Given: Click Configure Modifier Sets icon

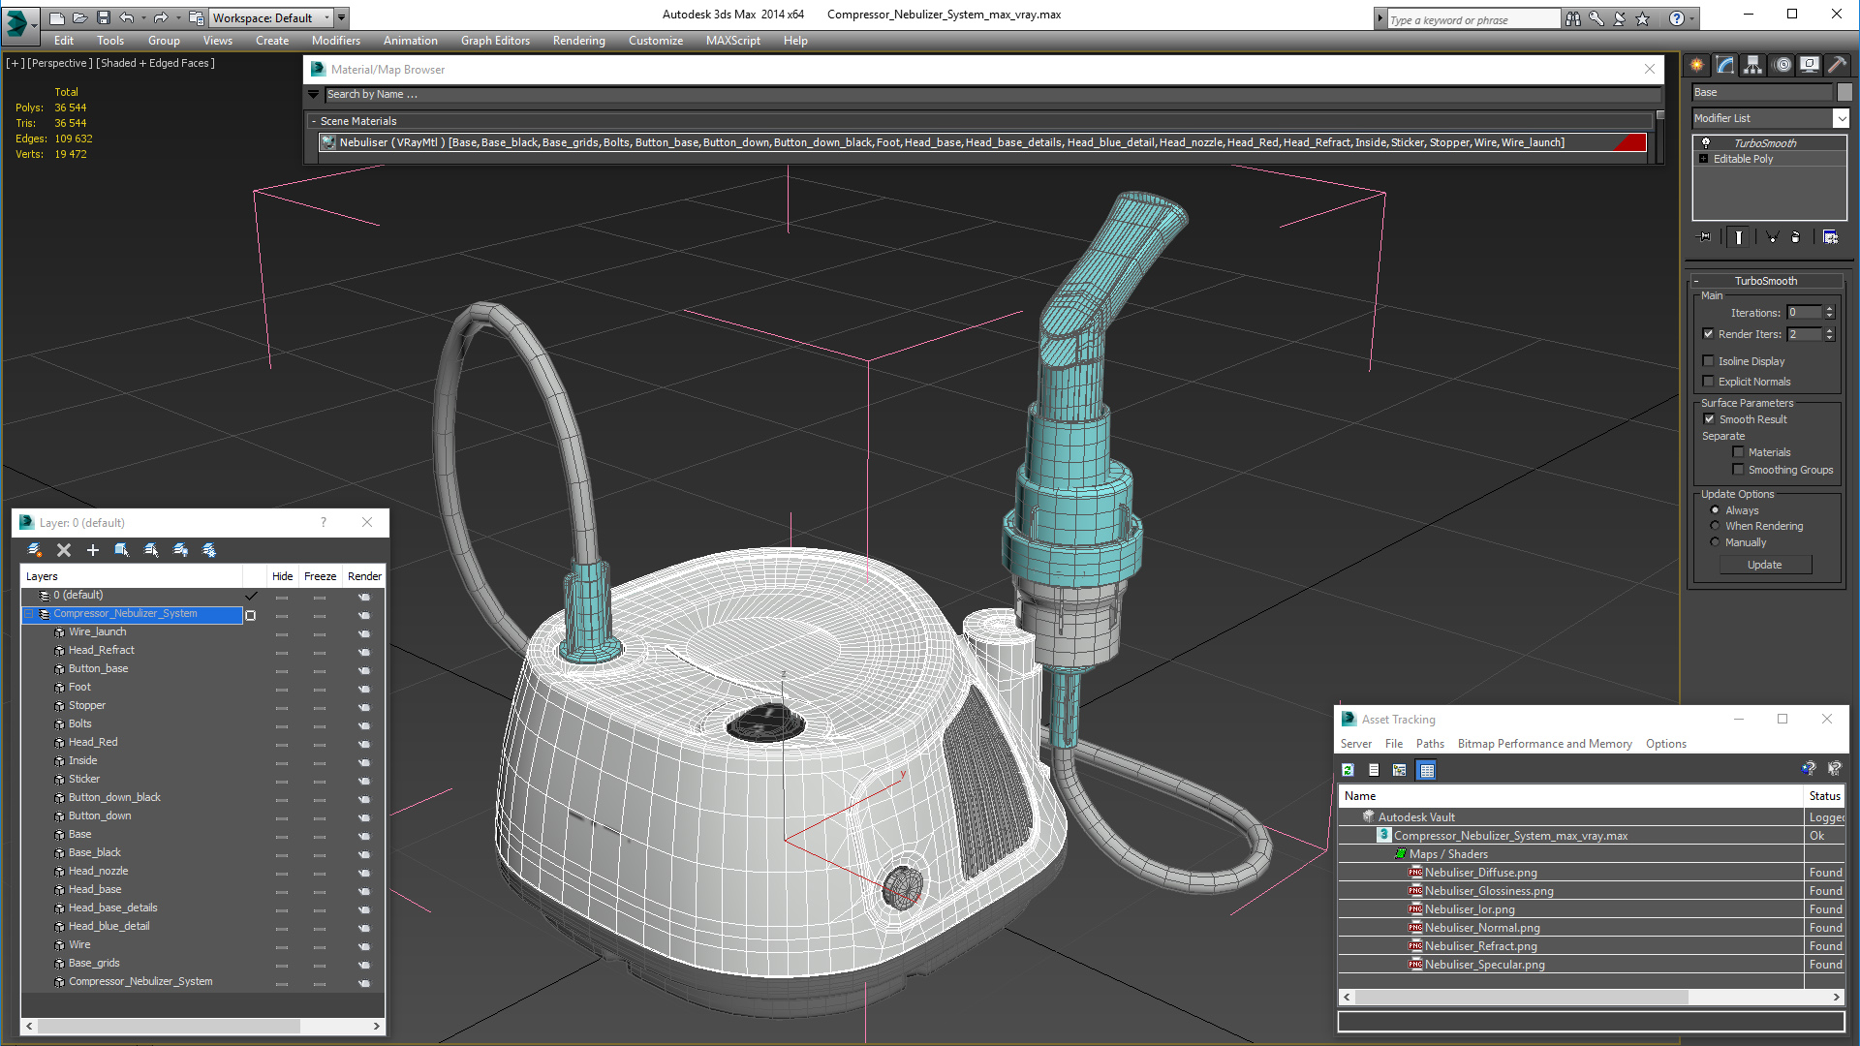Looking at the screenshot, I should 1831,237.
